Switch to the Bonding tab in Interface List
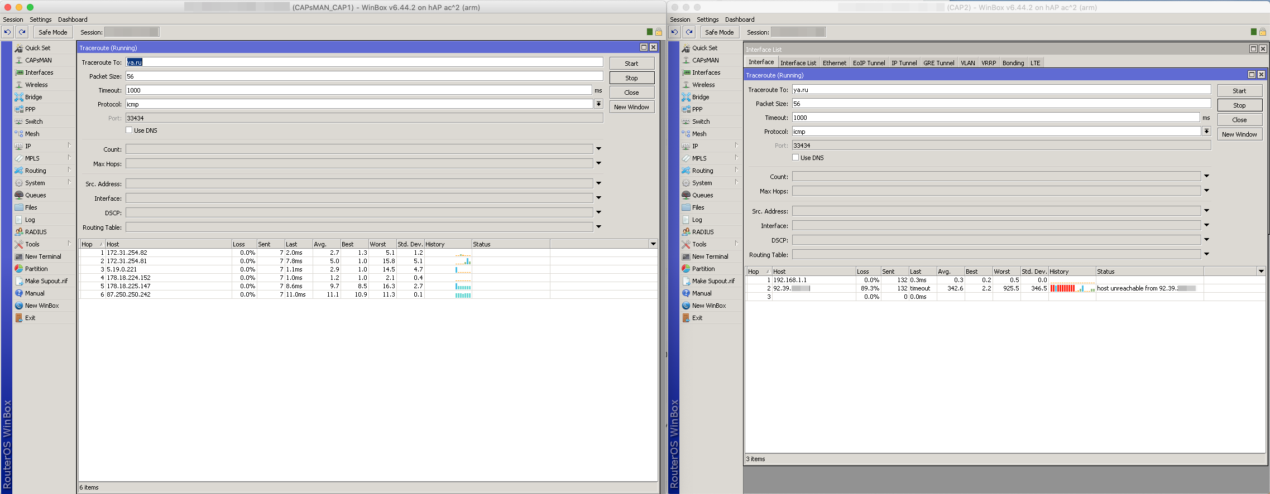1270x494 pixels. coord(1013,63)
